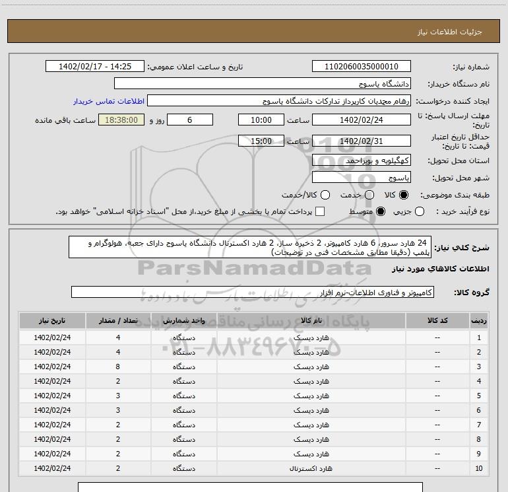Viewport: 508px width, 492px height.
Task: Click date 1402/02/24 in row 7
Action: point(52,425)
